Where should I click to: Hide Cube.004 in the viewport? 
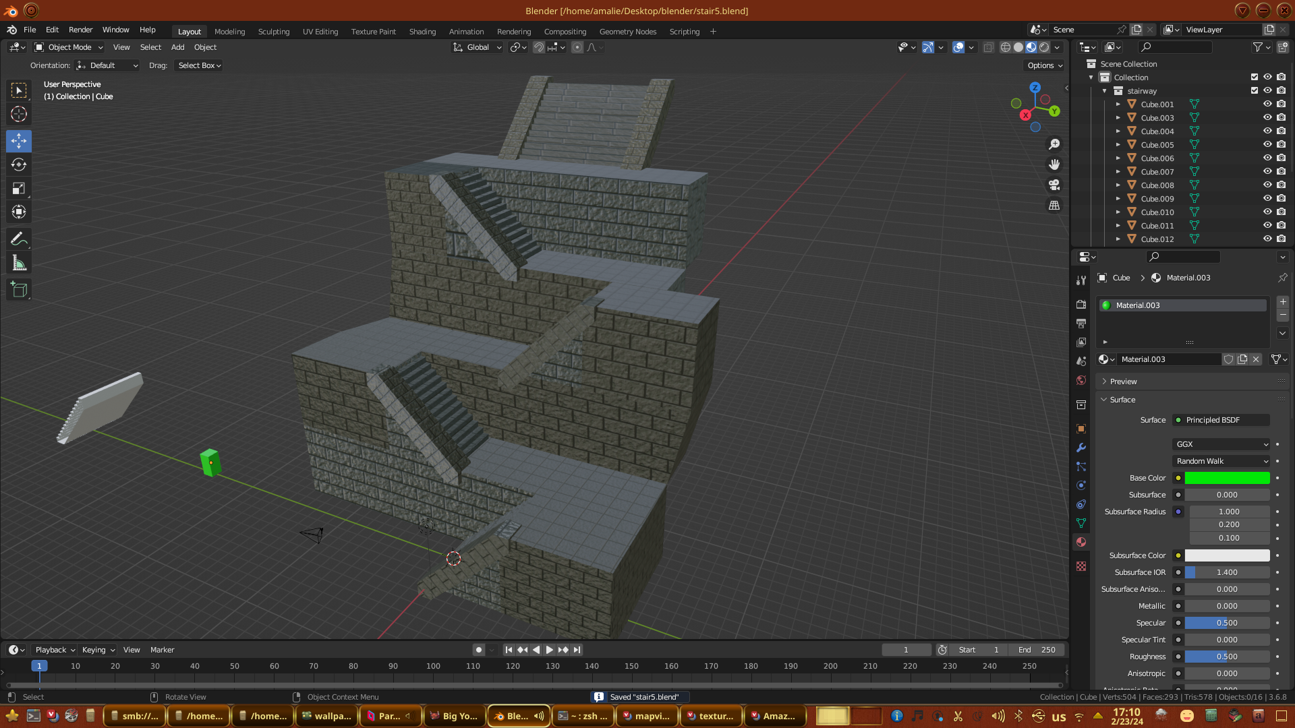pyautogui.click(x=1267, y=131)
